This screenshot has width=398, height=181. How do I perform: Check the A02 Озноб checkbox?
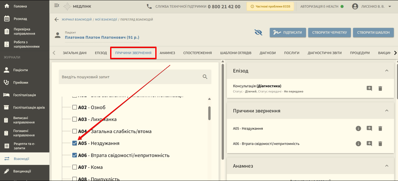75,107
